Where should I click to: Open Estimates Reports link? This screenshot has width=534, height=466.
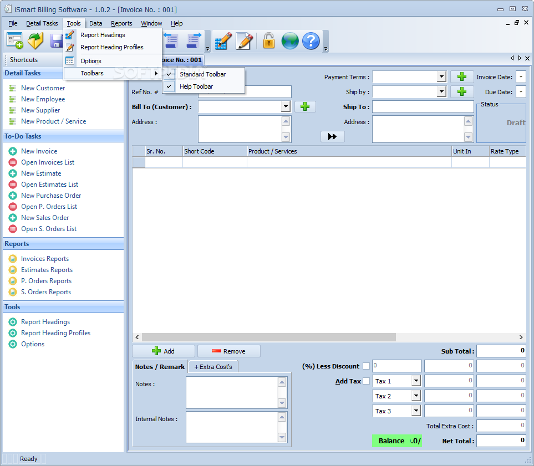tap(47, 270)
